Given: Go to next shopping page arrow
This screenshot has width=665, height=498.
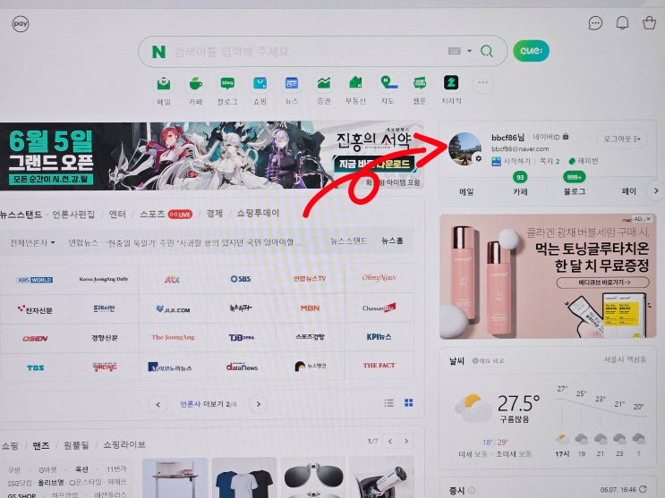Looking at the screenshot, I should click(x=405, y=441).
